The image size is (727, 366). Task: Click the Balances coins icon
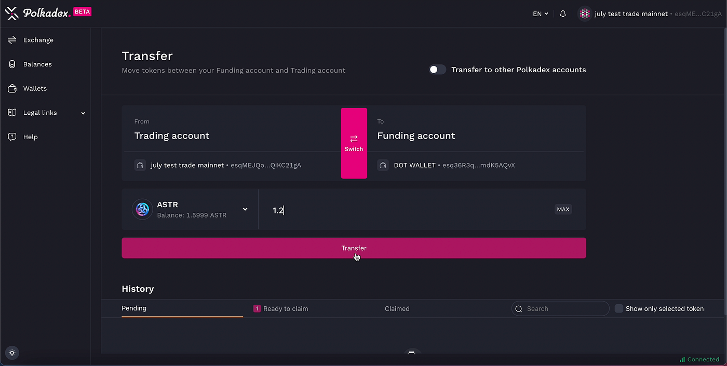pyautogui.click(x=12, y=64)
